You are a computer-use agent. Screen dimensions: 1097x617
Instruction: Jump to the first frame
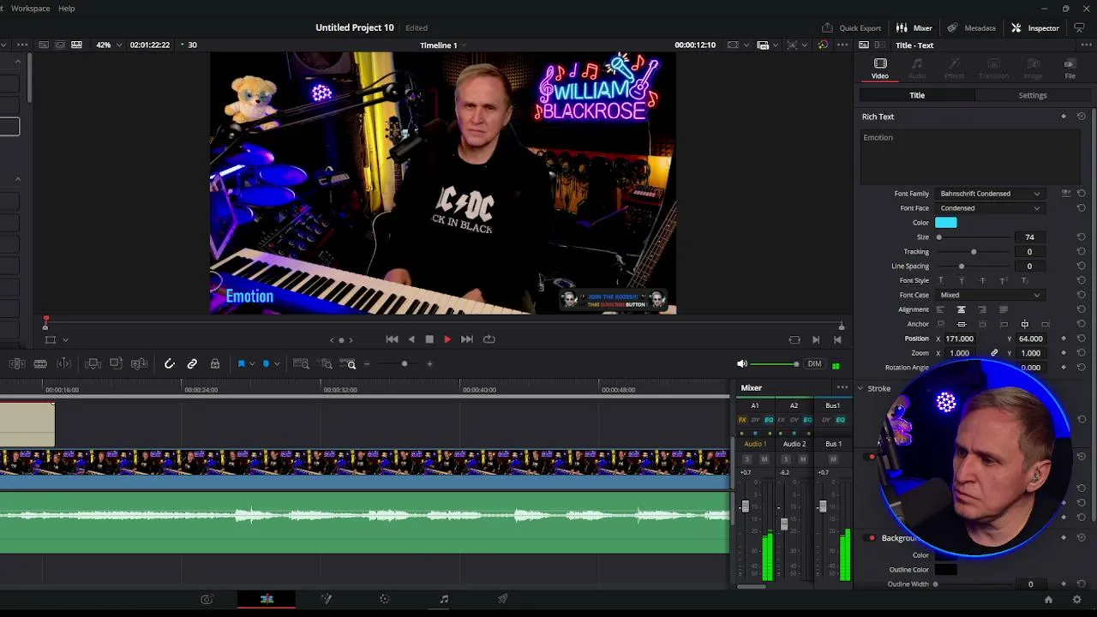coord(392,339)
